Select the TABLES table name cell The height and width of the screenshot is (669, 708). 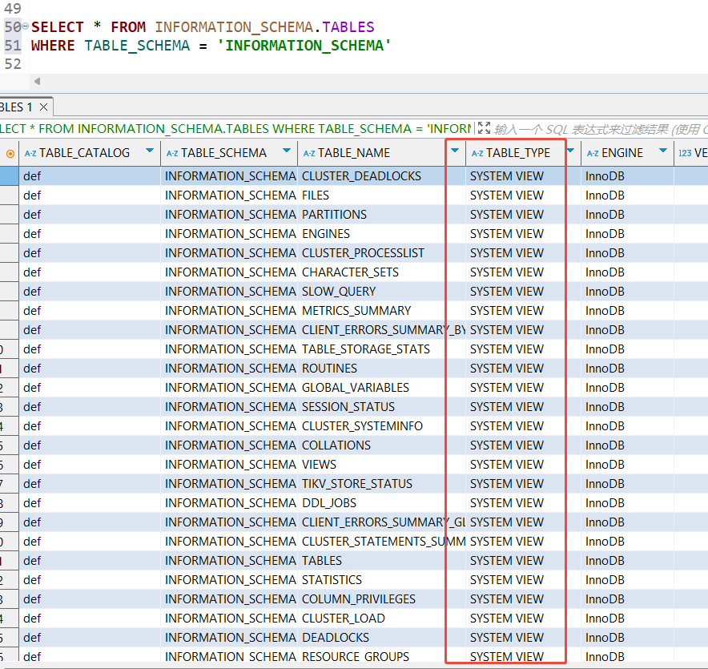pos(381,561)
